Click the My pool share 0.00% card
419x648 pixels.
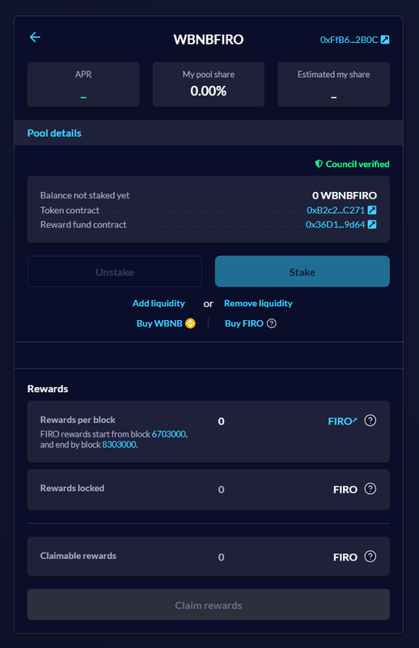[x=209, y=84]
